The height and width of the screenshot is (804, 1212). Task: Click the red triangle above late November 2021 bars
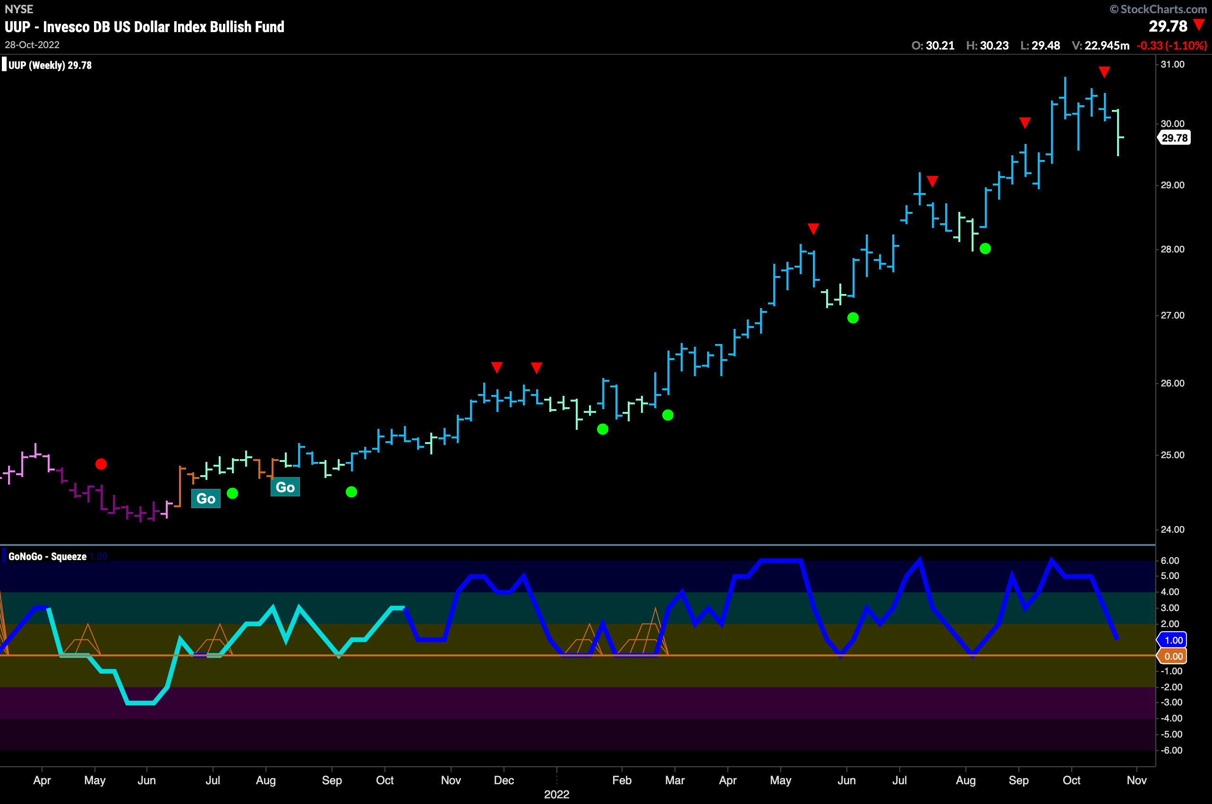[496, 367]
